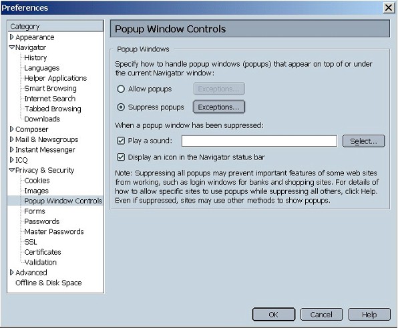Close the Preferences dialog
The width and height of the screenshot is (398, 328).
[389, 7]
